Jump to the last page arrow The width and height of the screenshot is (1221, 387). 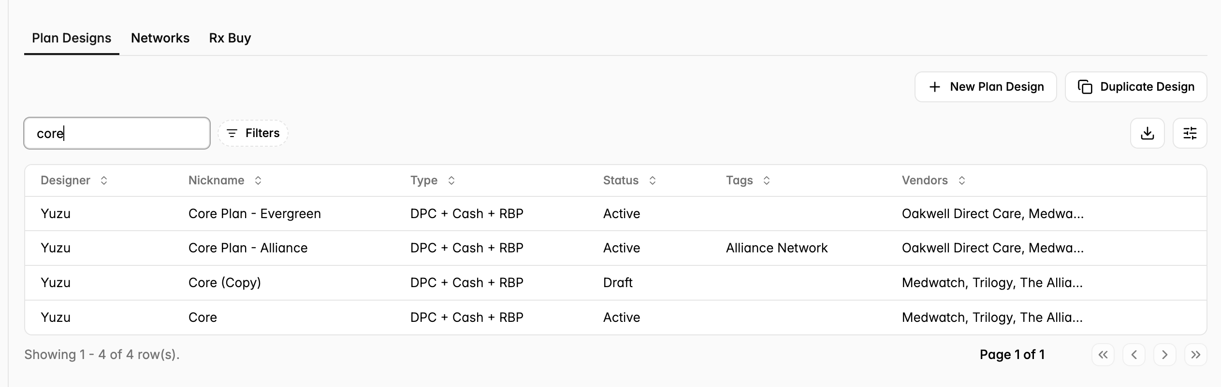click(1195, 355)
